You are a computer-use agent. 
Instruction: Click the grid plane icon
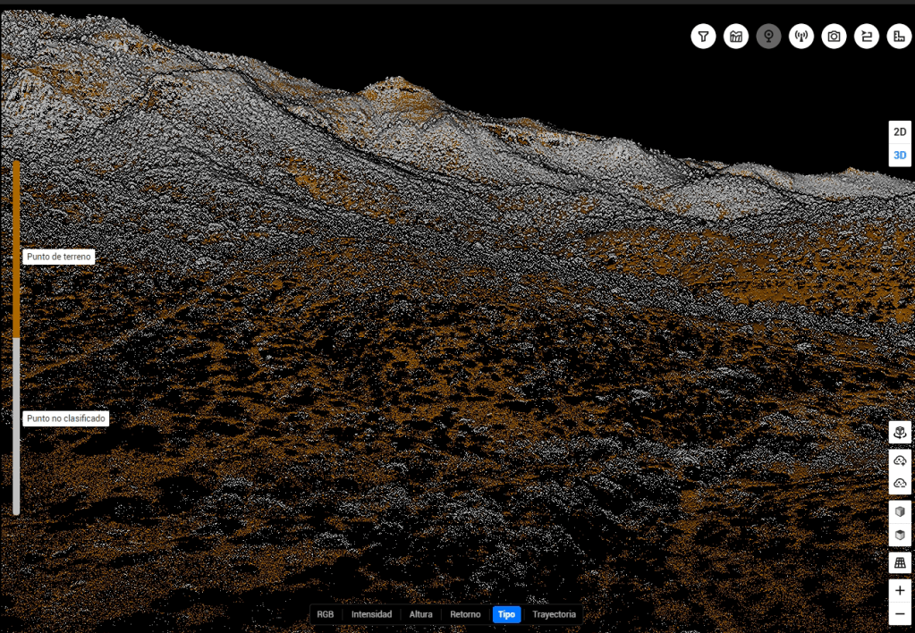[x=900, y=562]
